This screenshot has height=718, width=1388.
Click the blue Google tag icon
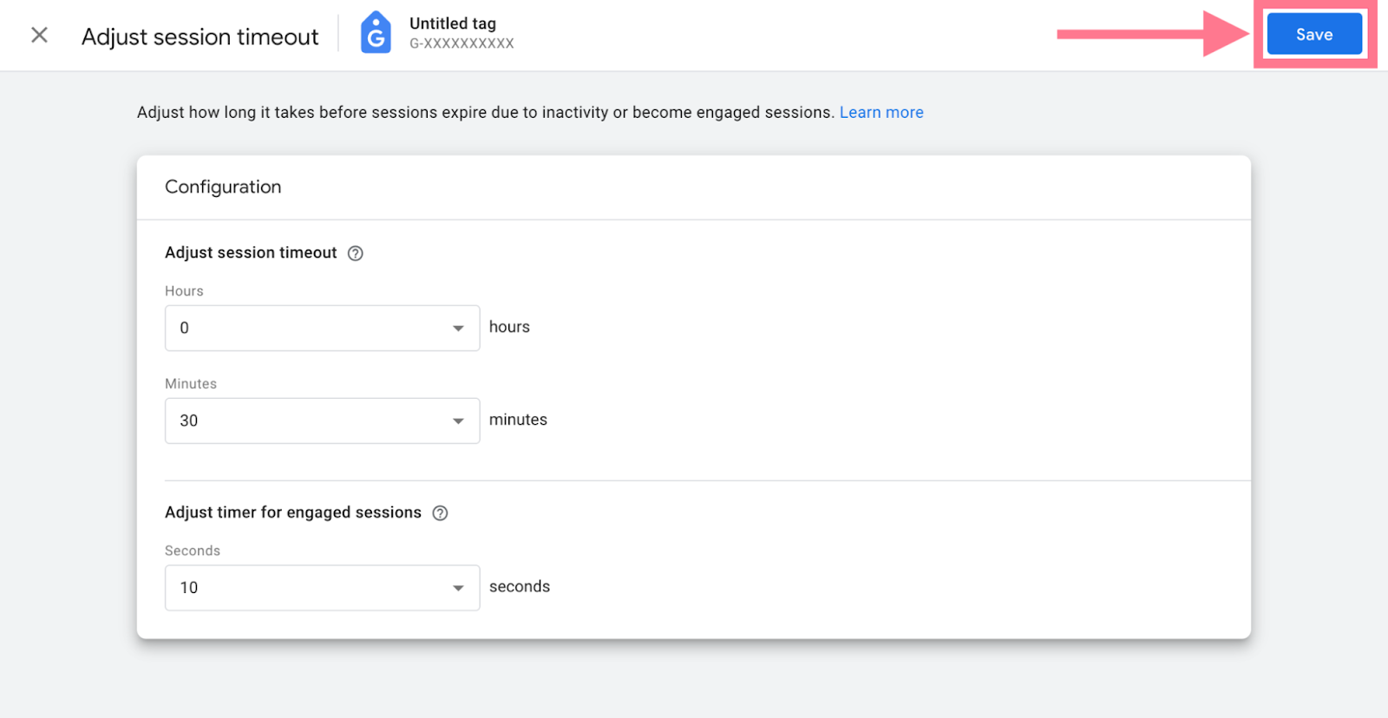376,34
